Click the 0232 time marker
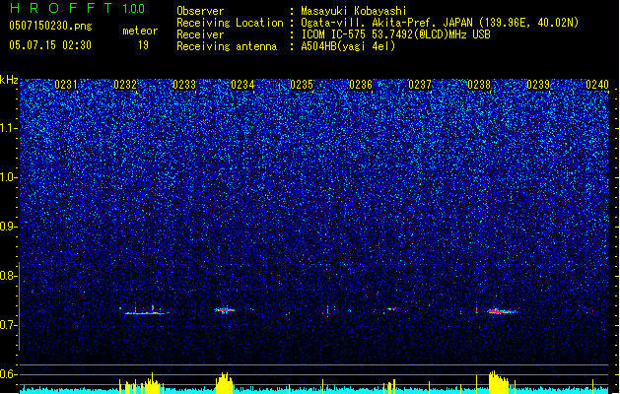Screen dimensions: 620x394 coord(125,85)
